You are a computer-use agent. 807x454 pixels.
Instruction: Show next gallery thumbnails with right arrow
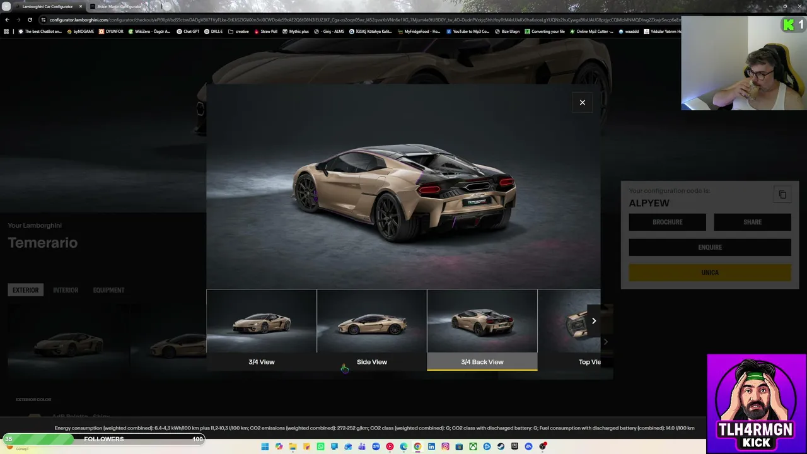(593, 321)
